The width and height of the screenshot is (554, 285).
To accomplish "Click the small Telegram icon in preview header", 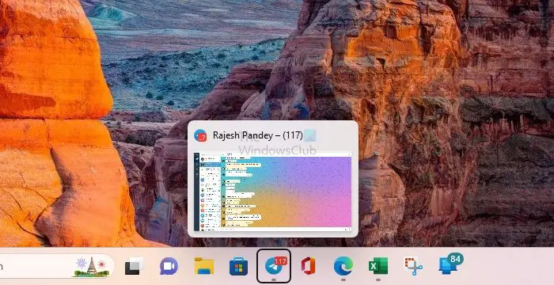I will coord(200,135).
